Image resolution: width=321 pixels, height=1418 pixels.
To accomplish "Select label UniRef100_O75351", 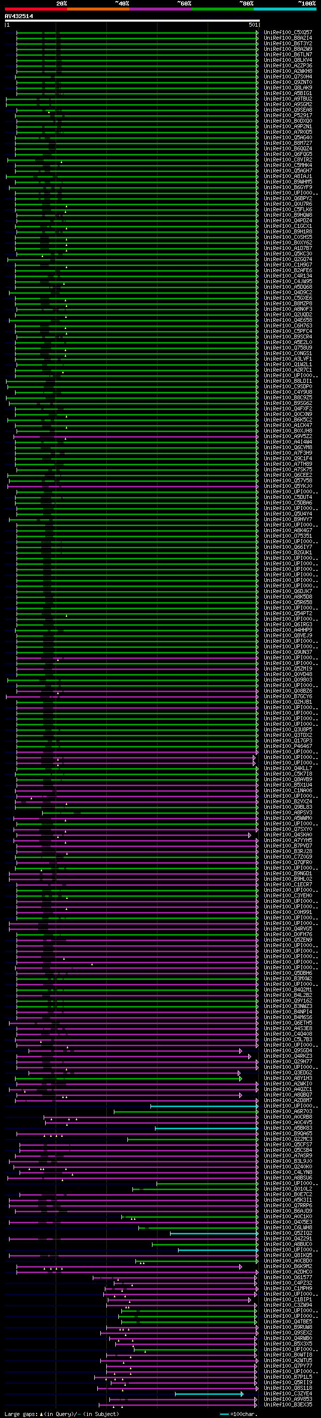I will [x=287, y=536].
